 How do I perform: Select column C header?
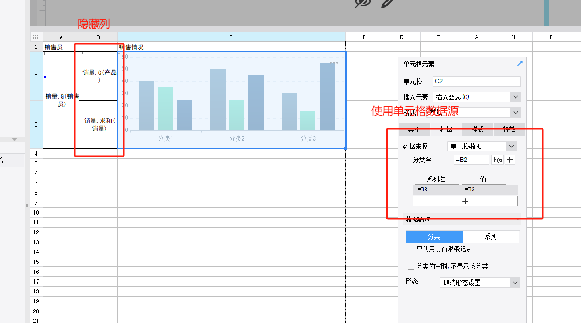pos(231,37)
